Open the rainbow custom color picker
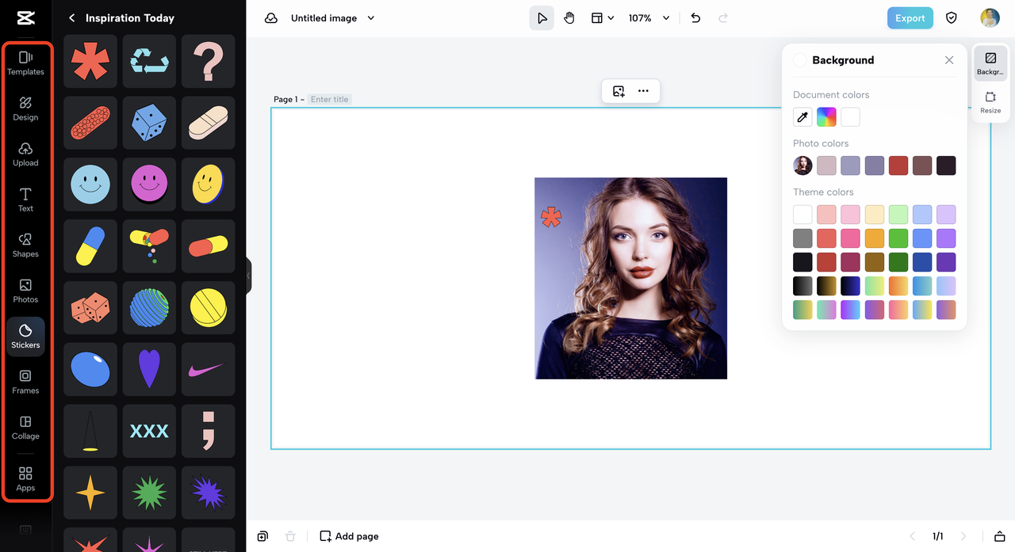This screenshot has width=1015, height=552. (x=826, y=117)
